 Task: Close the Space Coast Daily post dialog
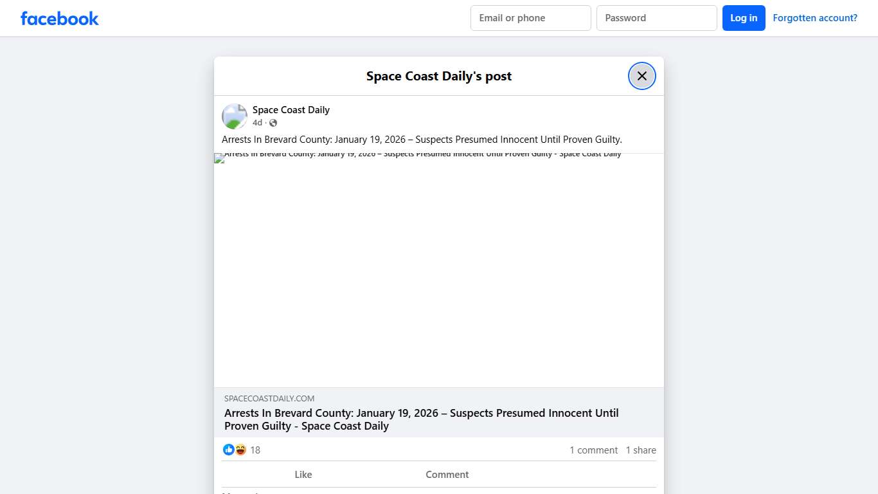pyautogui.click(x=641, y=76)
